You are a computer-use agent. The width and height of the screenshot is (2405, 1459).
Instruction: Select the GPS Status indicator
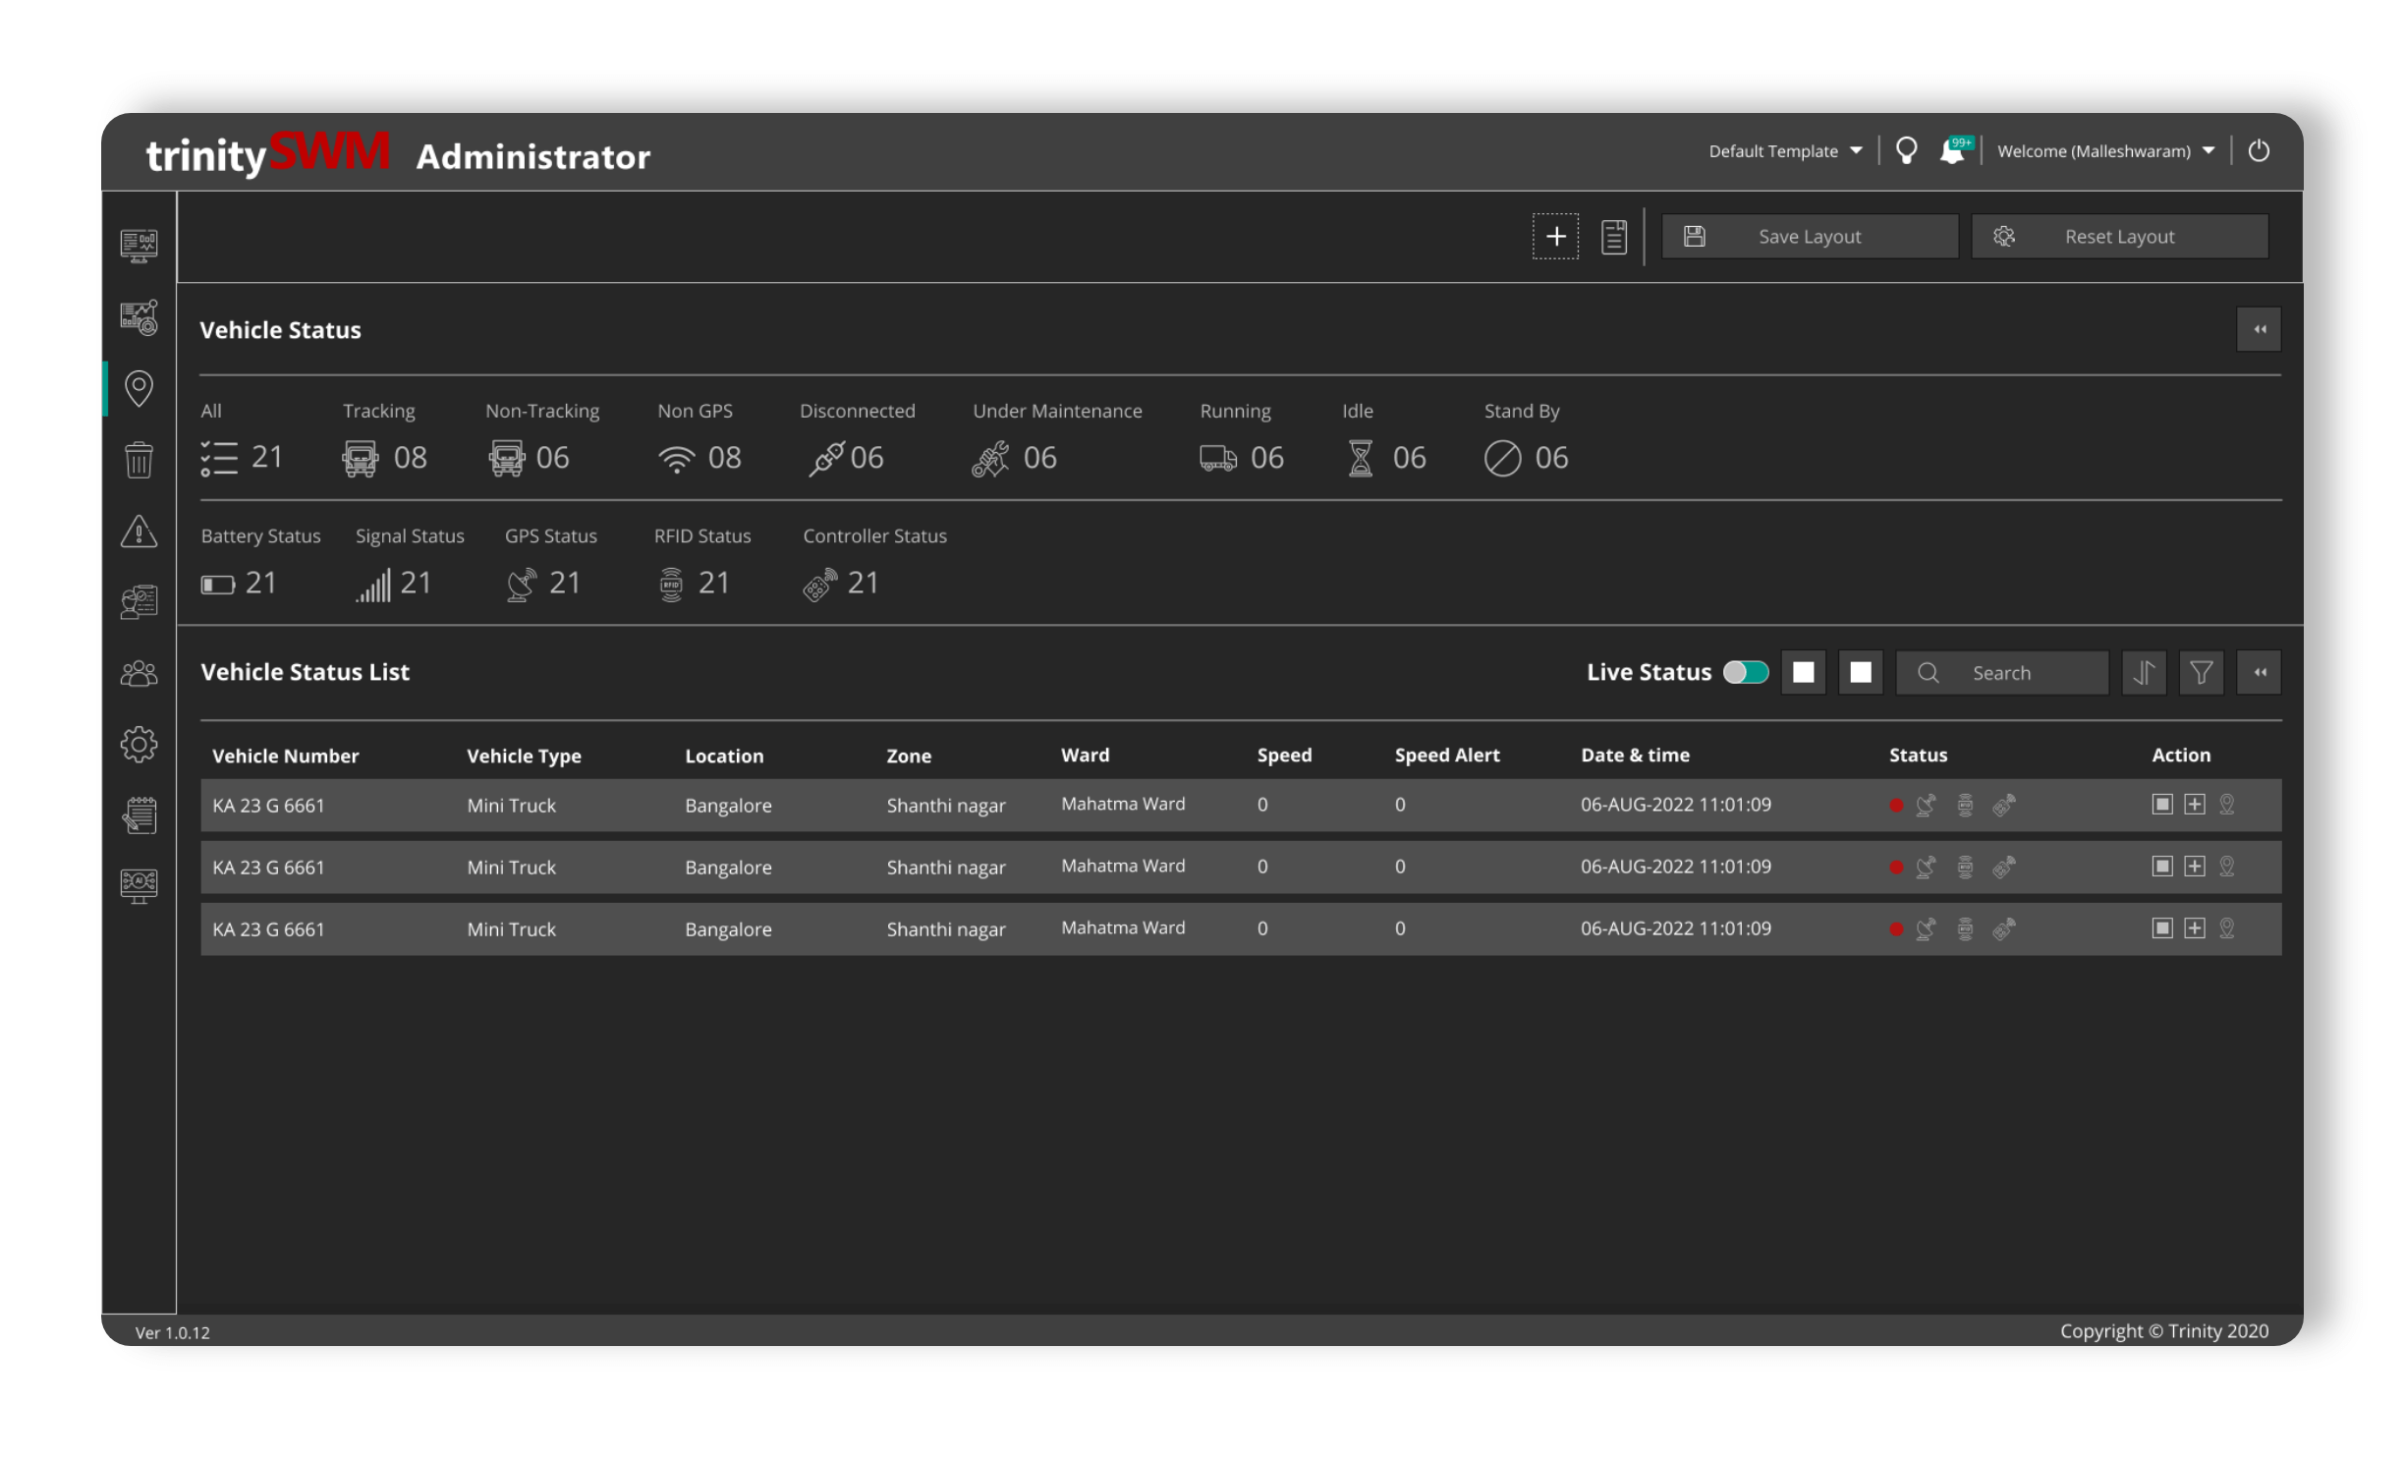coord(551,564)
